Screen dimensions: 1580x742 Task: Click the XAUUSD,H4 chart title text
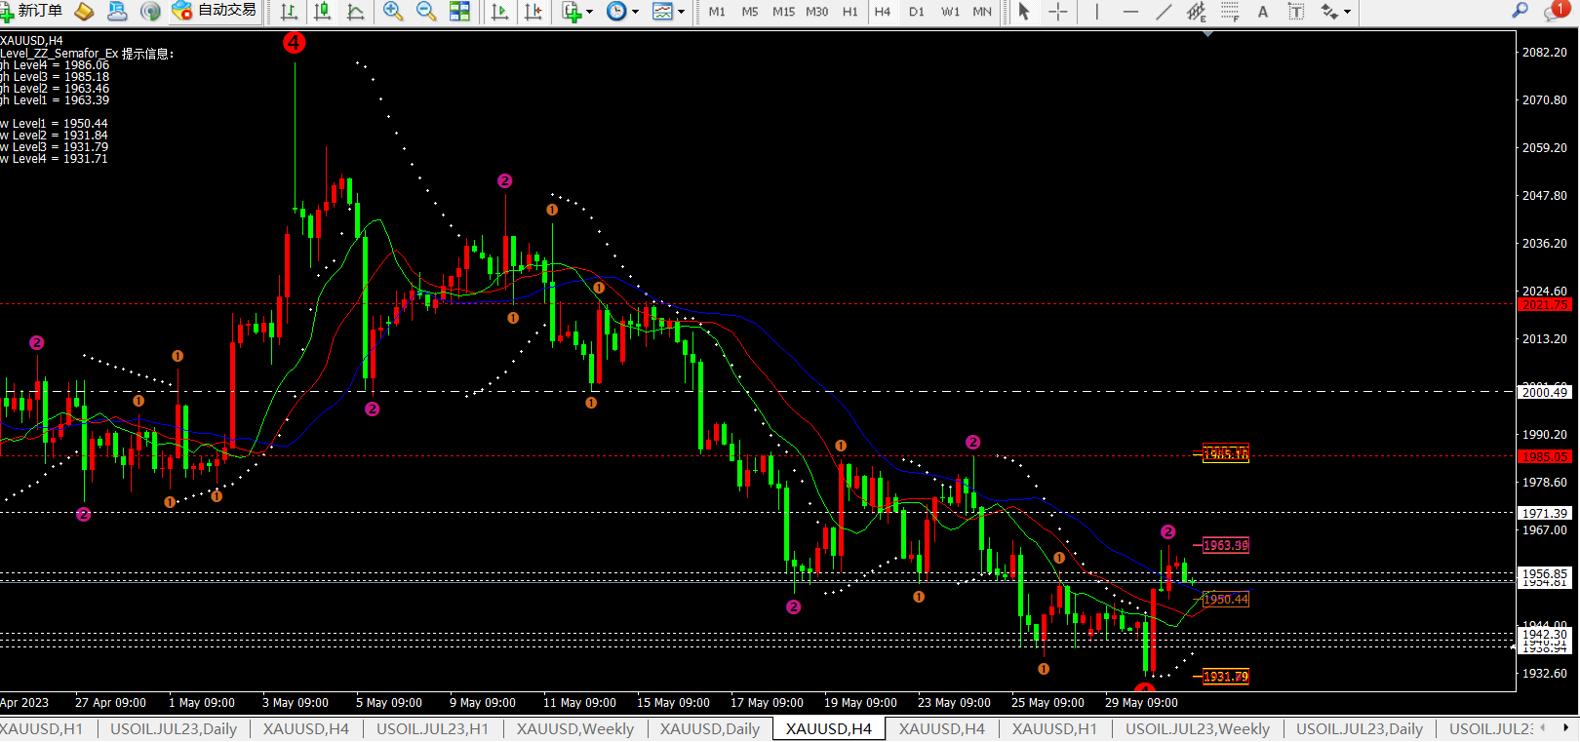(x=31, y=41)
